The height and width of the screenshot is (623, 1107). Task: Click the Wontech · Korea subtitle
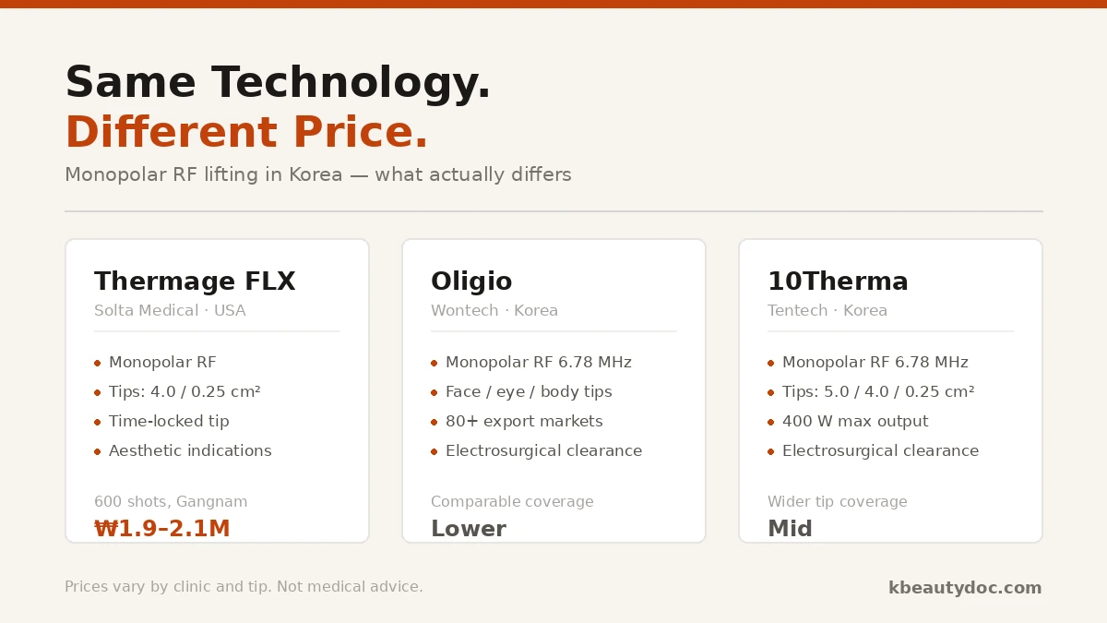(x=494, y=311)
